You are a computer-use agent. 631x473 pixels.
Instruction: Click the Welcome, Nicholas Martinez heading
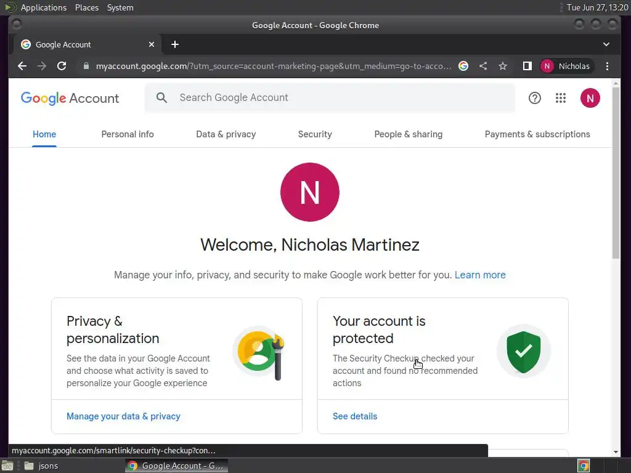(309, 245)
